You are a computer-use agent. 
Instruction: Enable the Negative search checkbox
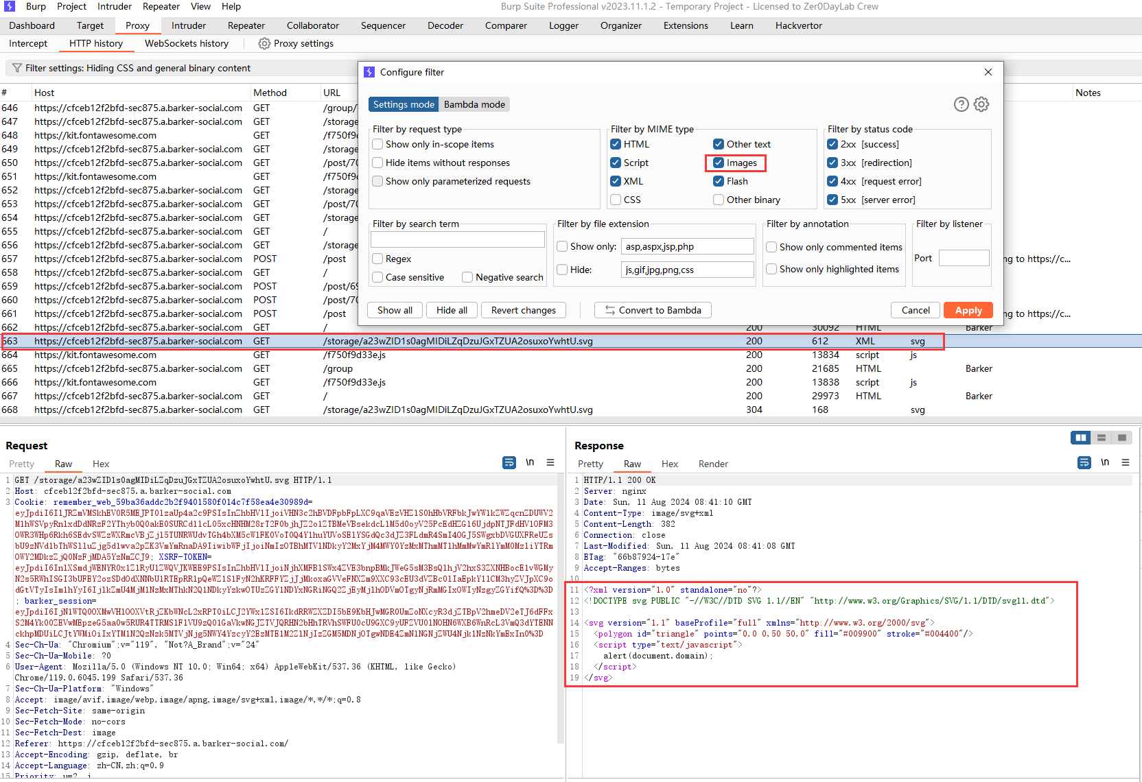[467, 277]
